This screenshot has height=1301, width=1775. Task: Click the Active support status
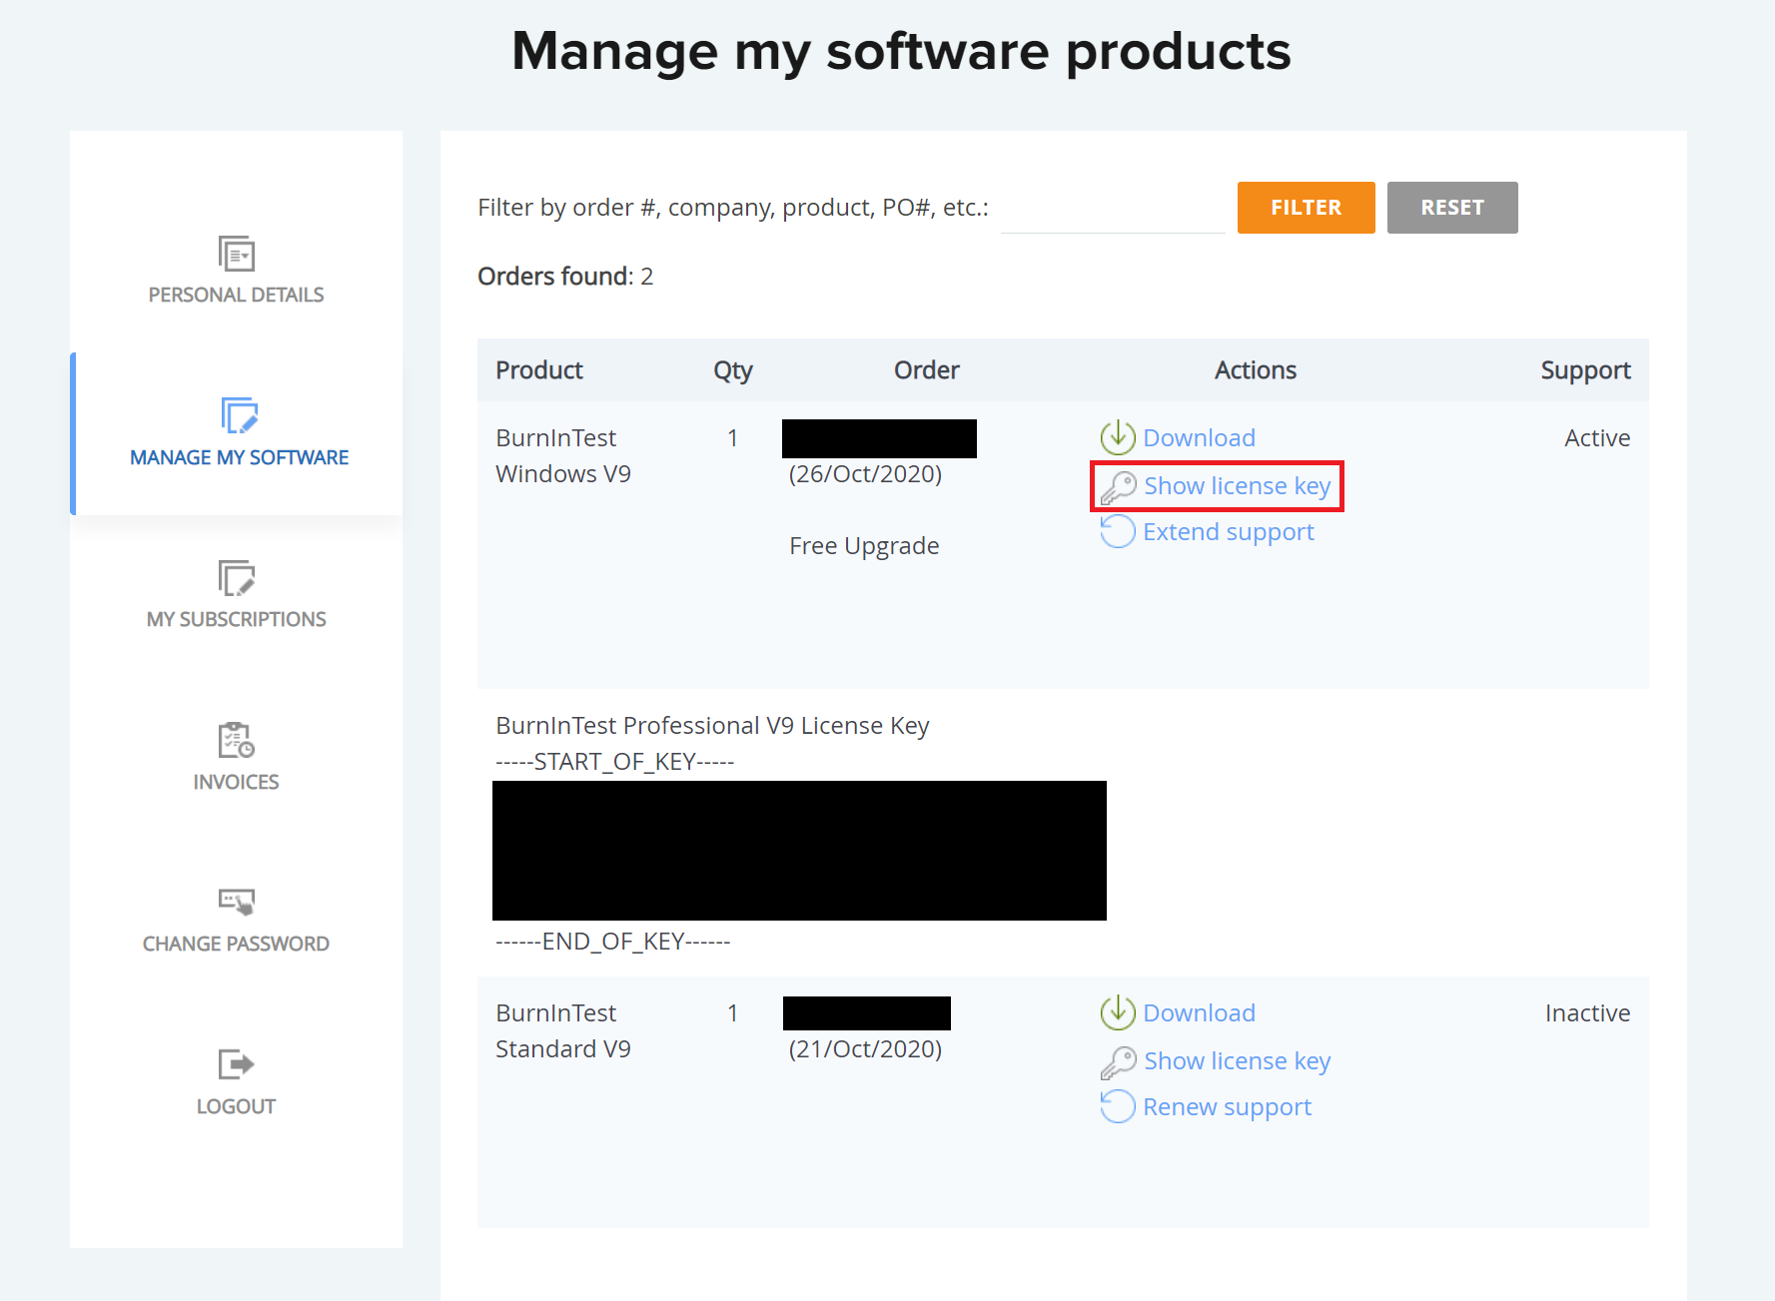pyautogui.click(x=1597, y=437)
